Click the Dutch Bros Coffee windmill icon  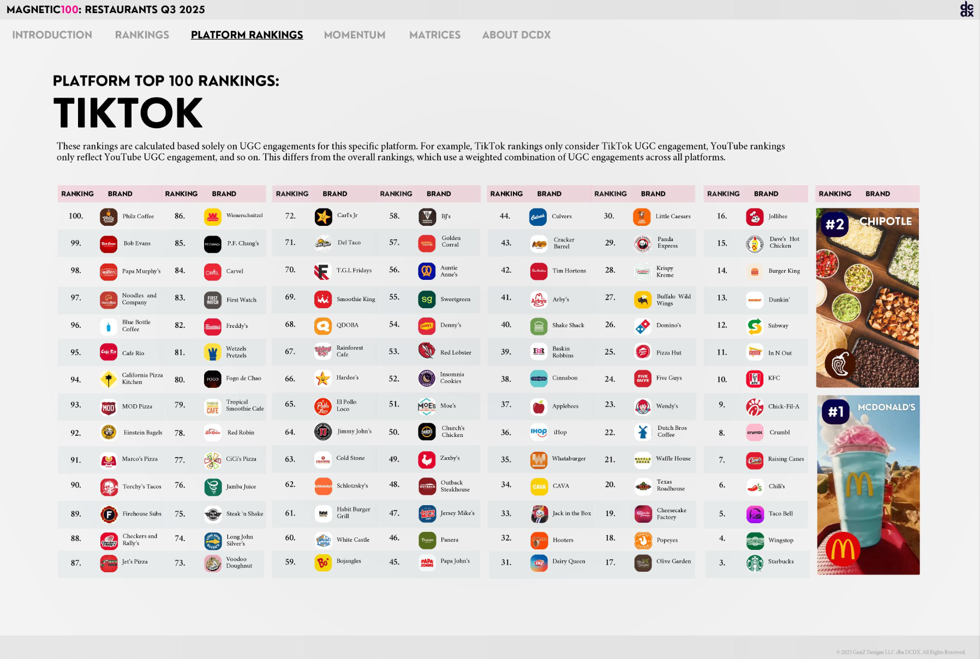pos(643,432)
